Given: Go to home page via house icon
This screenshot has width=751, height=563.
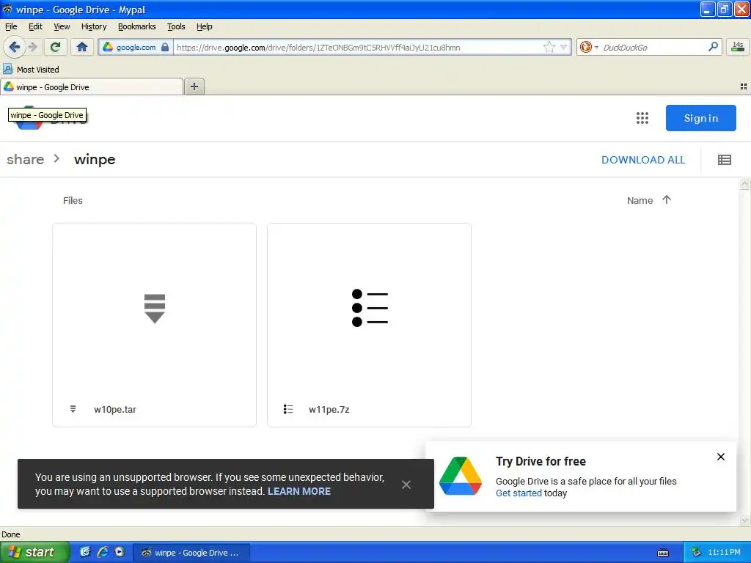Looking at the screenshot, I should (82, 47).
